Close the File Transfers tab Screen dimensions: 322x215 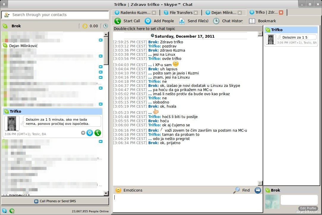tap(196, 13)
